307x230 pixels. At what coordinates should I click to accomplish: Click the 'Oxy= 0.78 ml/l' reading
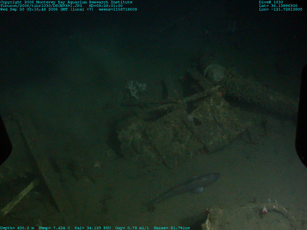(x=132, y=228)
